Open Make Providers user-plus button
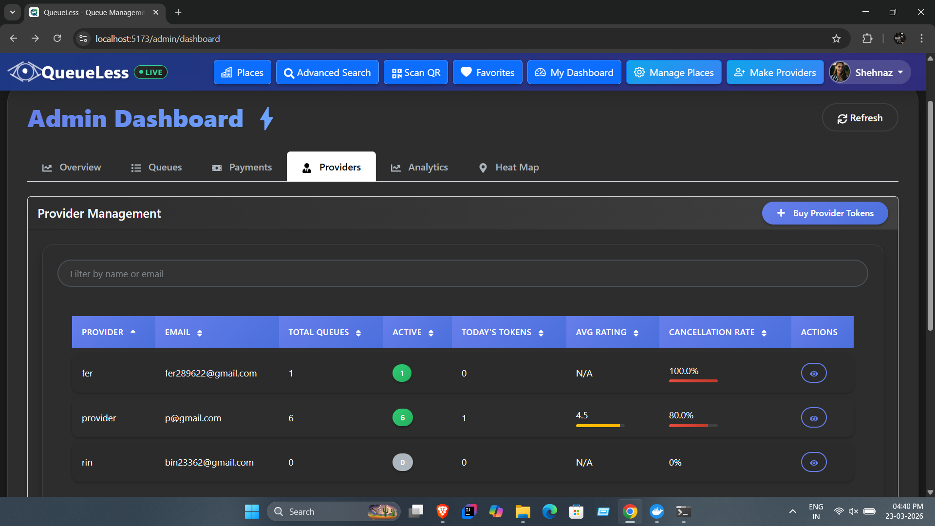 tap(775, 72)
